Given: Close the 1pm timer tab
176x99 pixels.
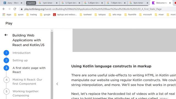Looking at the screenshot, I should coord(57,3).
